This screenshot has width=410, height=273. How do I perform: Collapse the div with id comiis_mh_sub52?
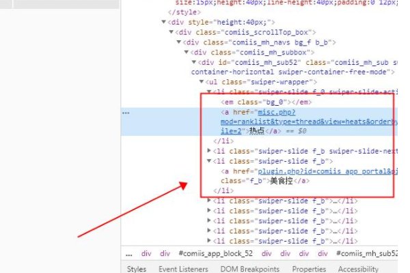[x=193, y=62]
